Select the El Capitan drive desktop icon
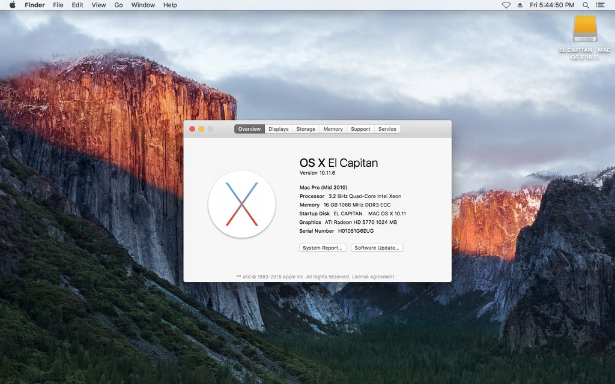615x384 pixels. tap(585, 29)
